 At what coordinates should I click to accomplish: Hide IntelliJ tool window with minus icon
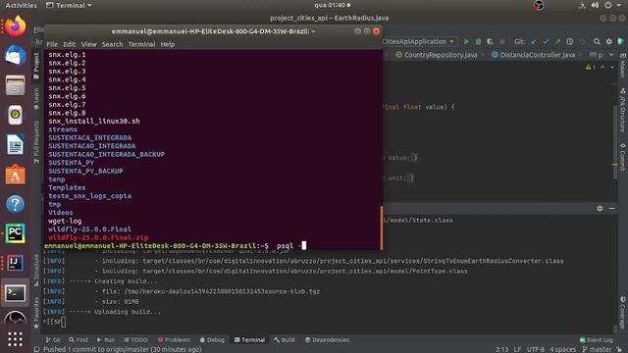click(611, 209)
